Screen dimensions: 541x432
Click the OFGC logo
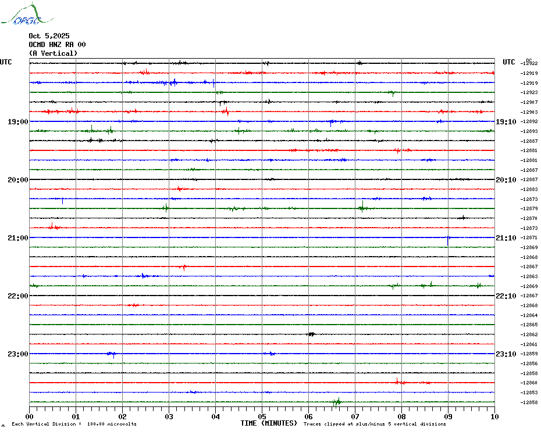pyautogui.click(x=21, y=16)
